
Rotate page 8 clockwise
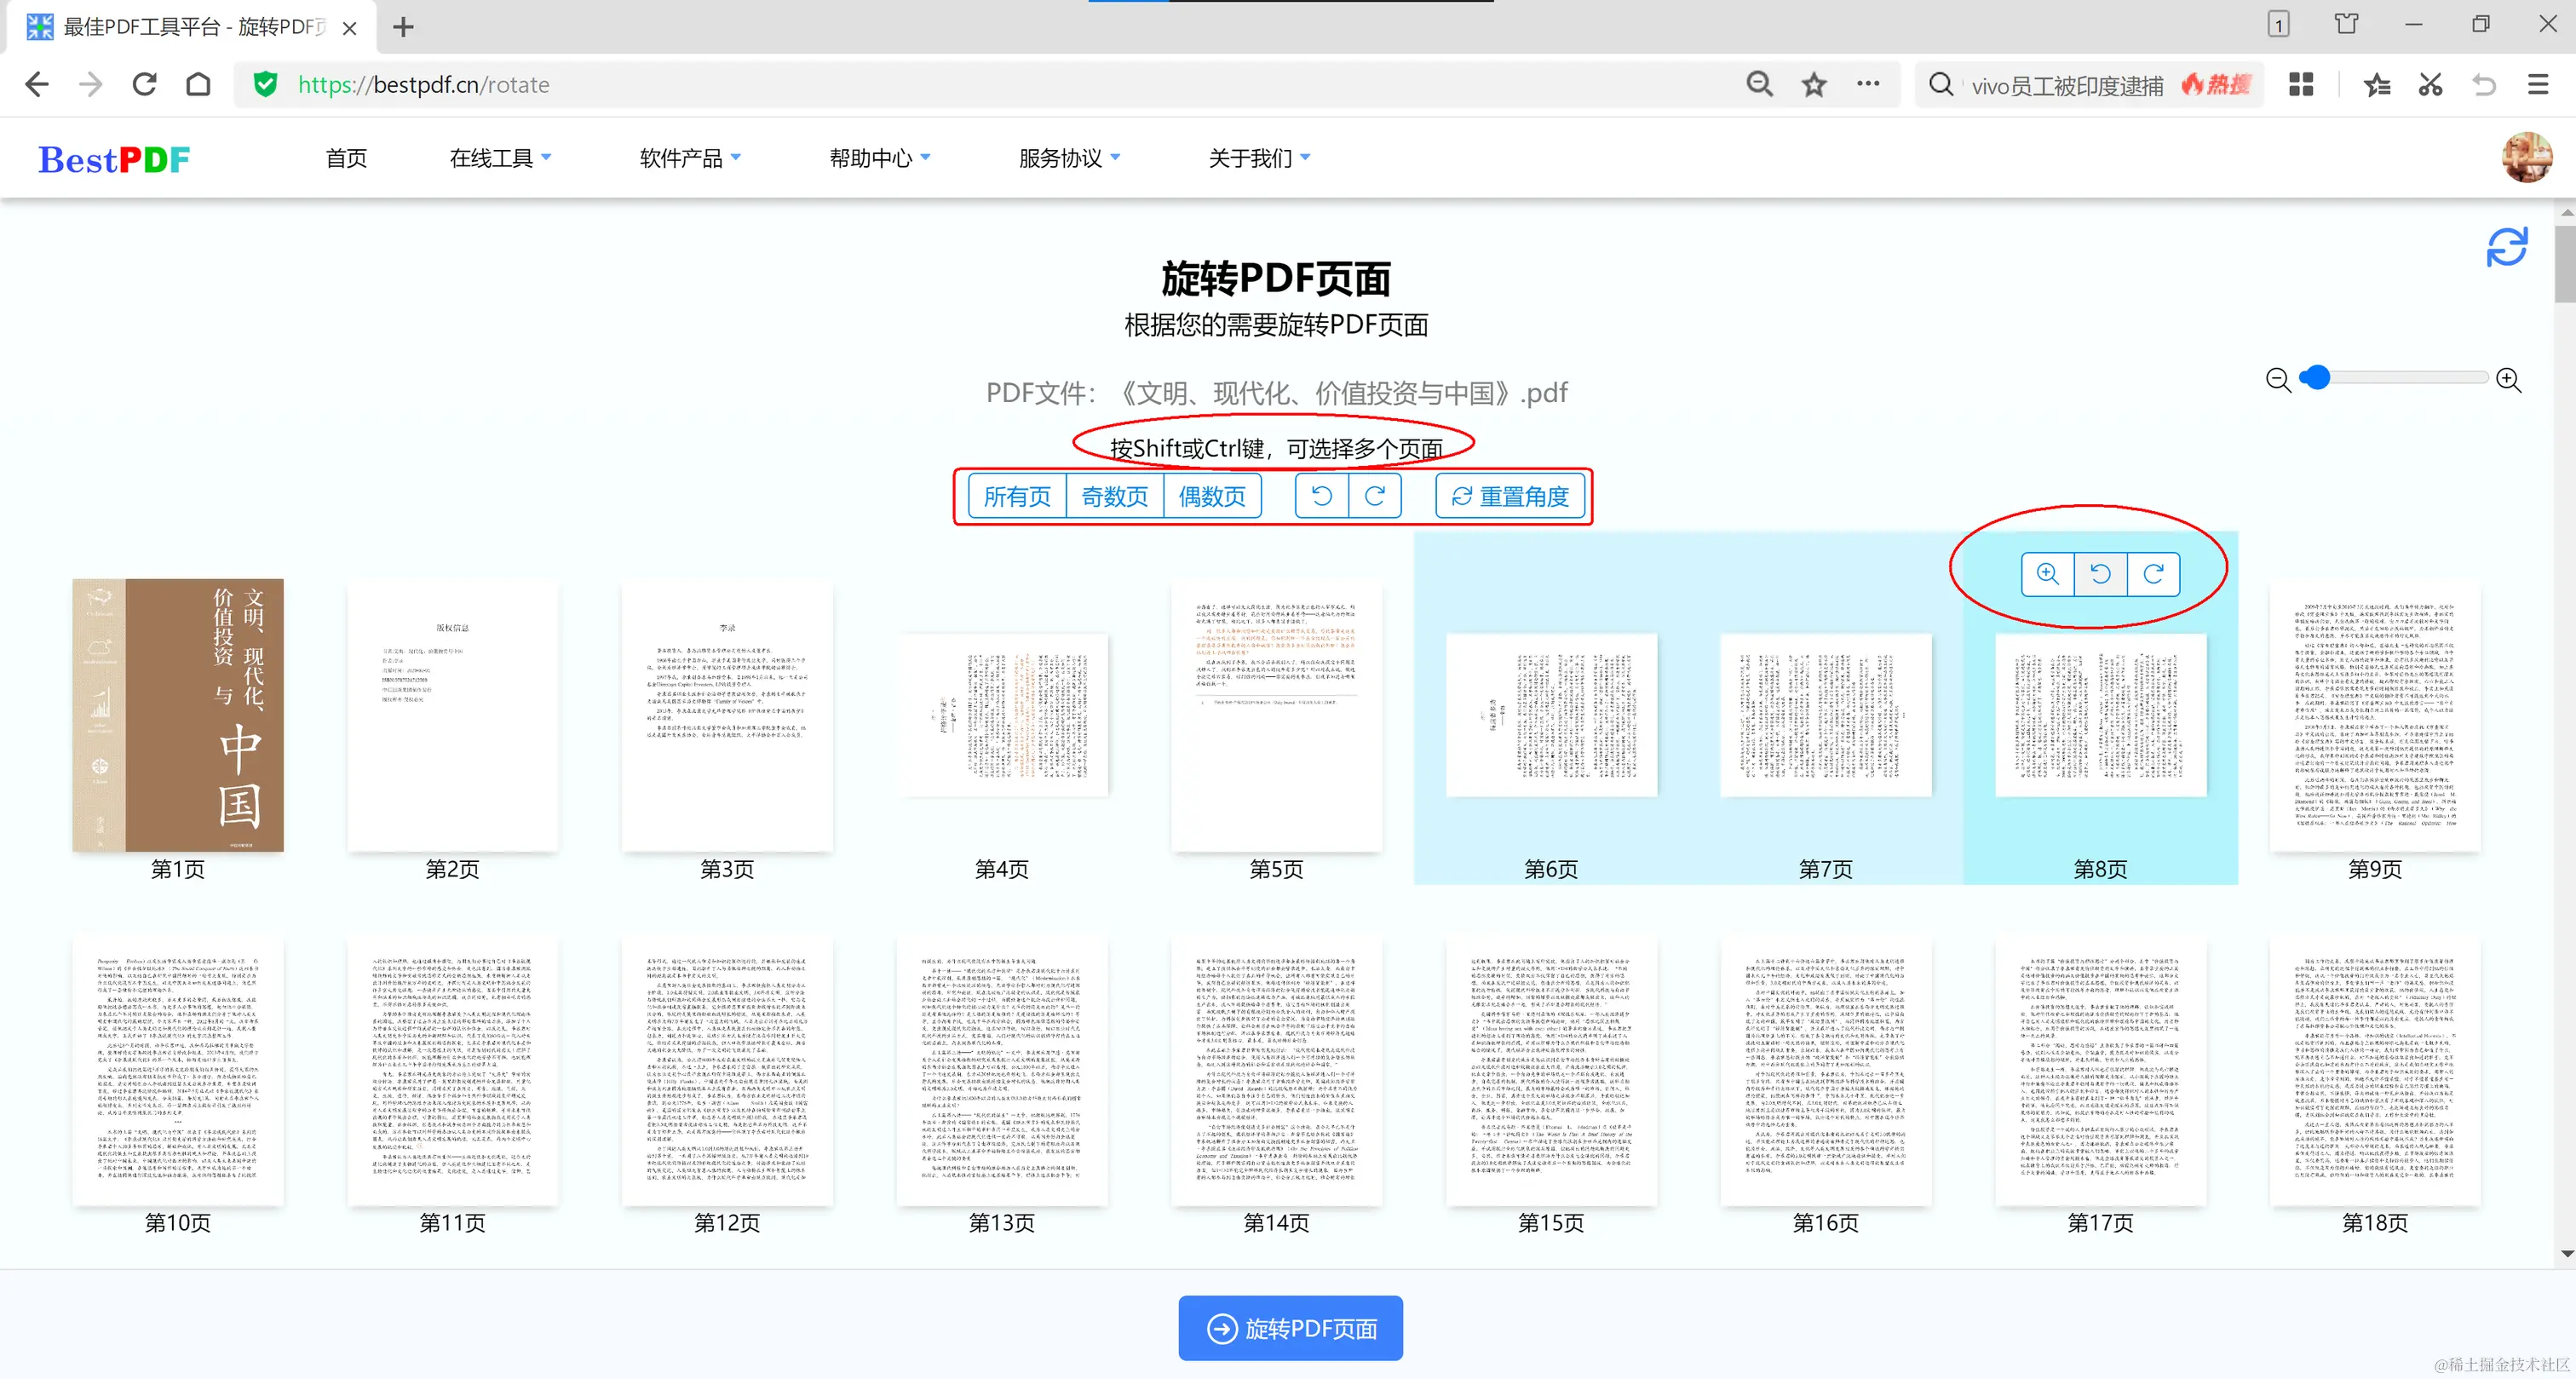2153,574
